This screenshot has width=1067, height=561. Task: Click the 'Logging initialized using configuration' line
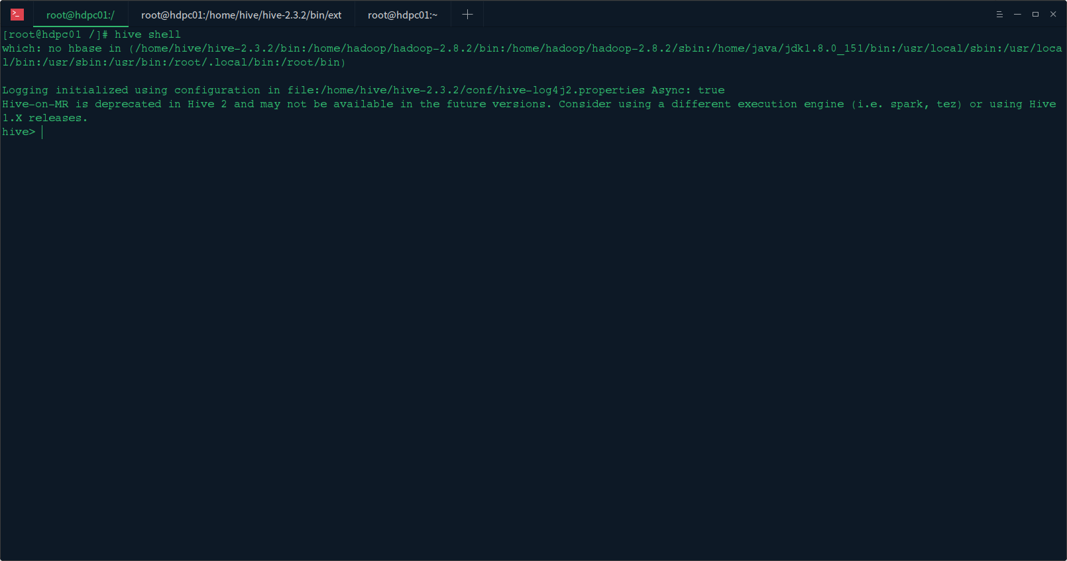pos(363,90)
